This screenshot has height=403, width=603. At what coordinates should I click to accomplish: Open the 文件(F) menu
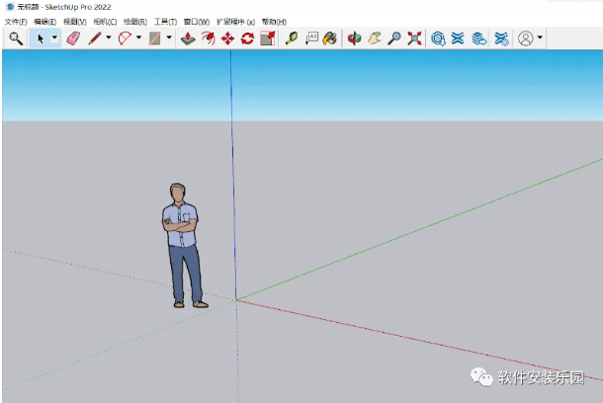16,21
